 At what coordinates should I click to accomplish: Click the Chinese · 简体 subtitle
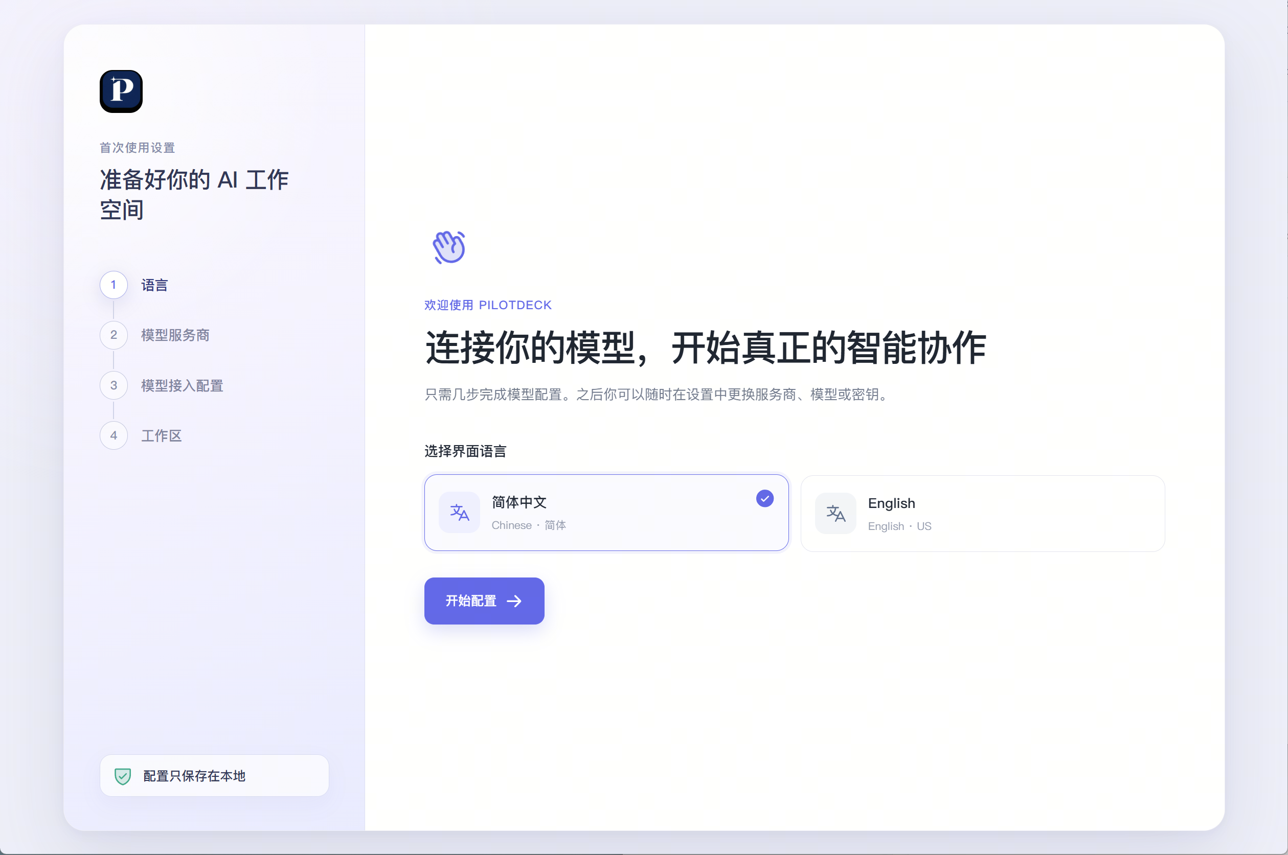pyautogui.click(x=529, y=525)
